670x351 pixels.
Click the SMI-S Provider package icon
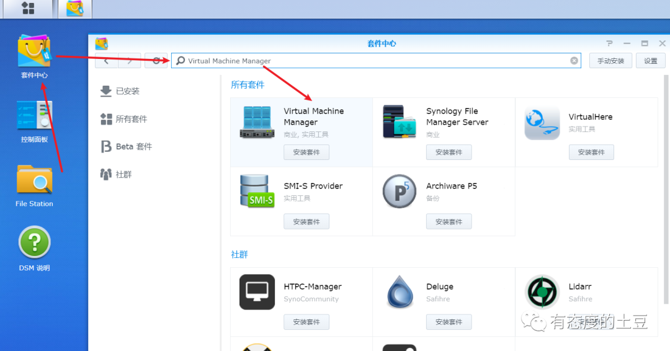point(257,191)
